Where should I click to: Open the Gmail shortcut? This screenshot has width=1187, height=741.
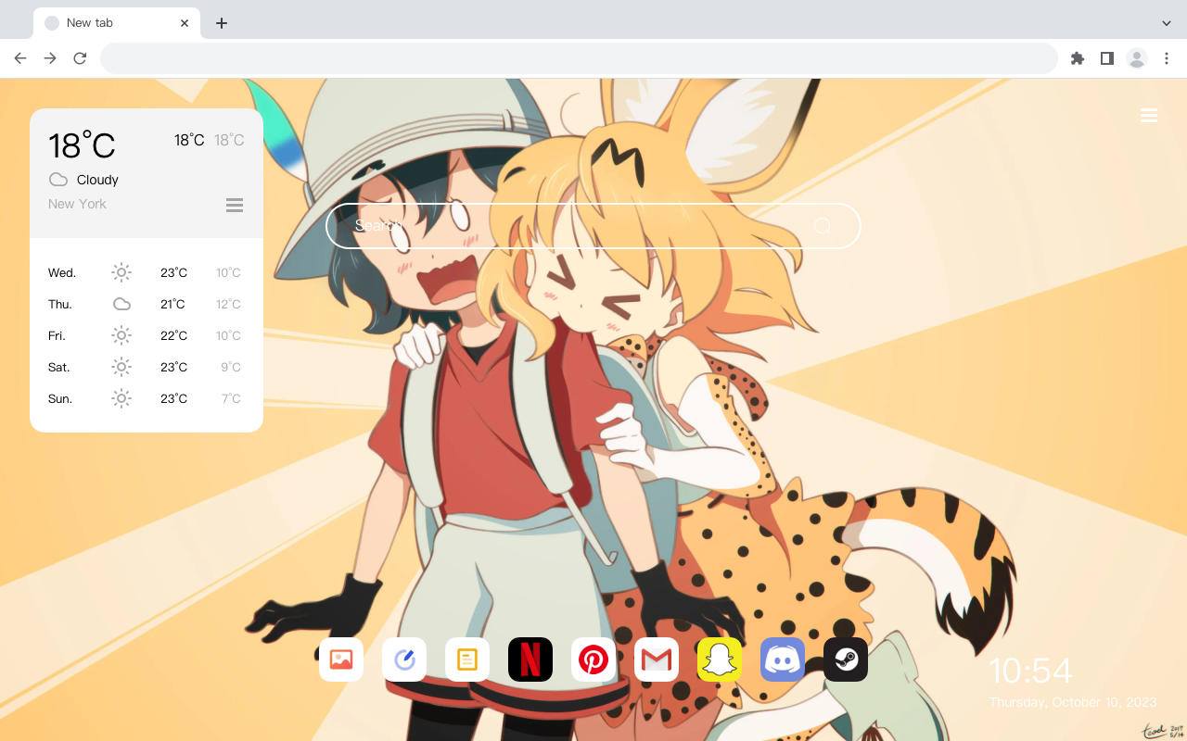point(657,659)
